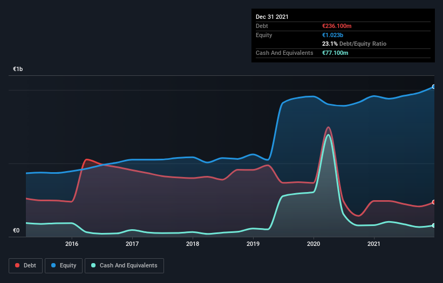This screenshot has height=283, width=443.
Task: Click Cash And Equivalents label in tooltip
Action: click(284, 53)
